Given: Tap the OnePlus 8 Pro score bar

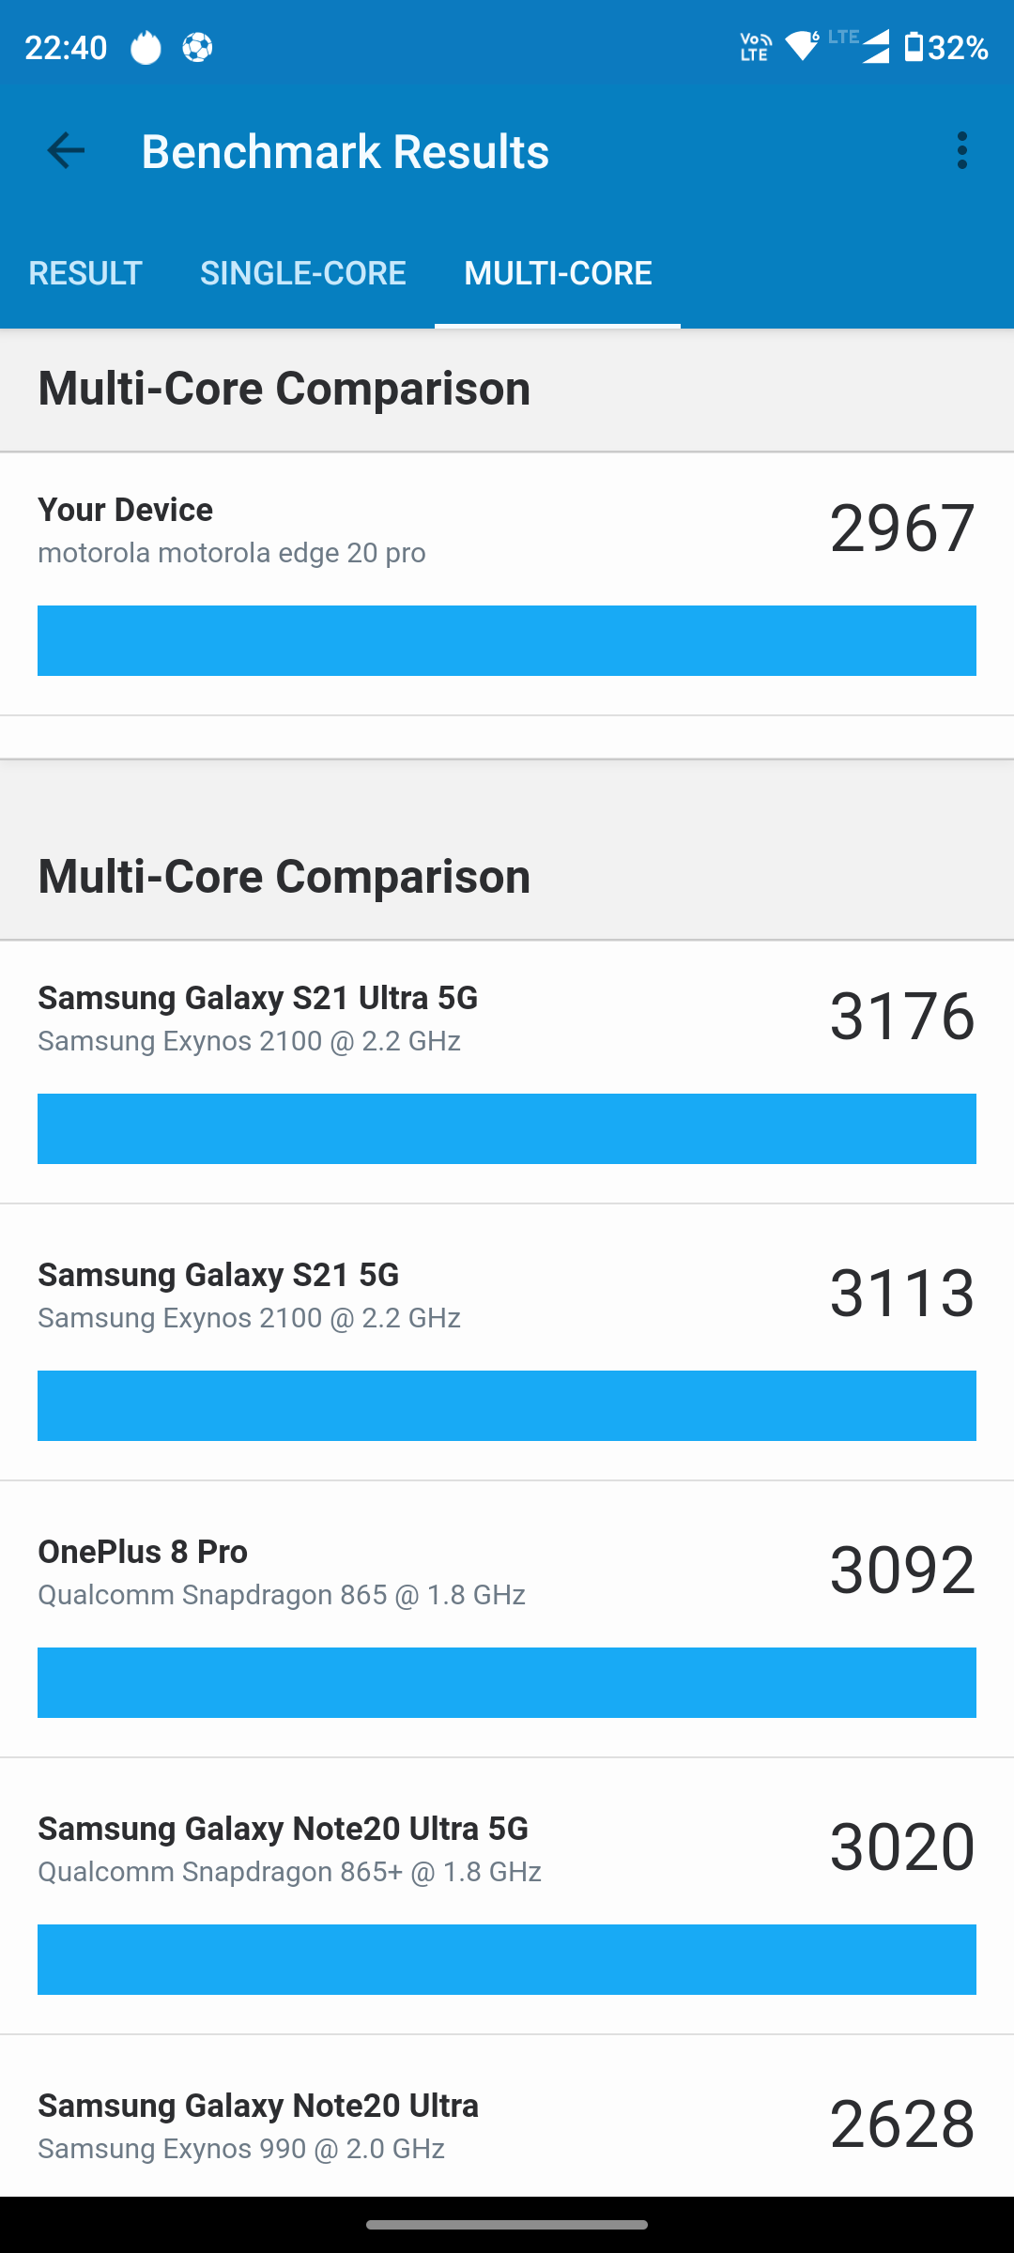Looking at the screenshot, I should click(507, 1682).
